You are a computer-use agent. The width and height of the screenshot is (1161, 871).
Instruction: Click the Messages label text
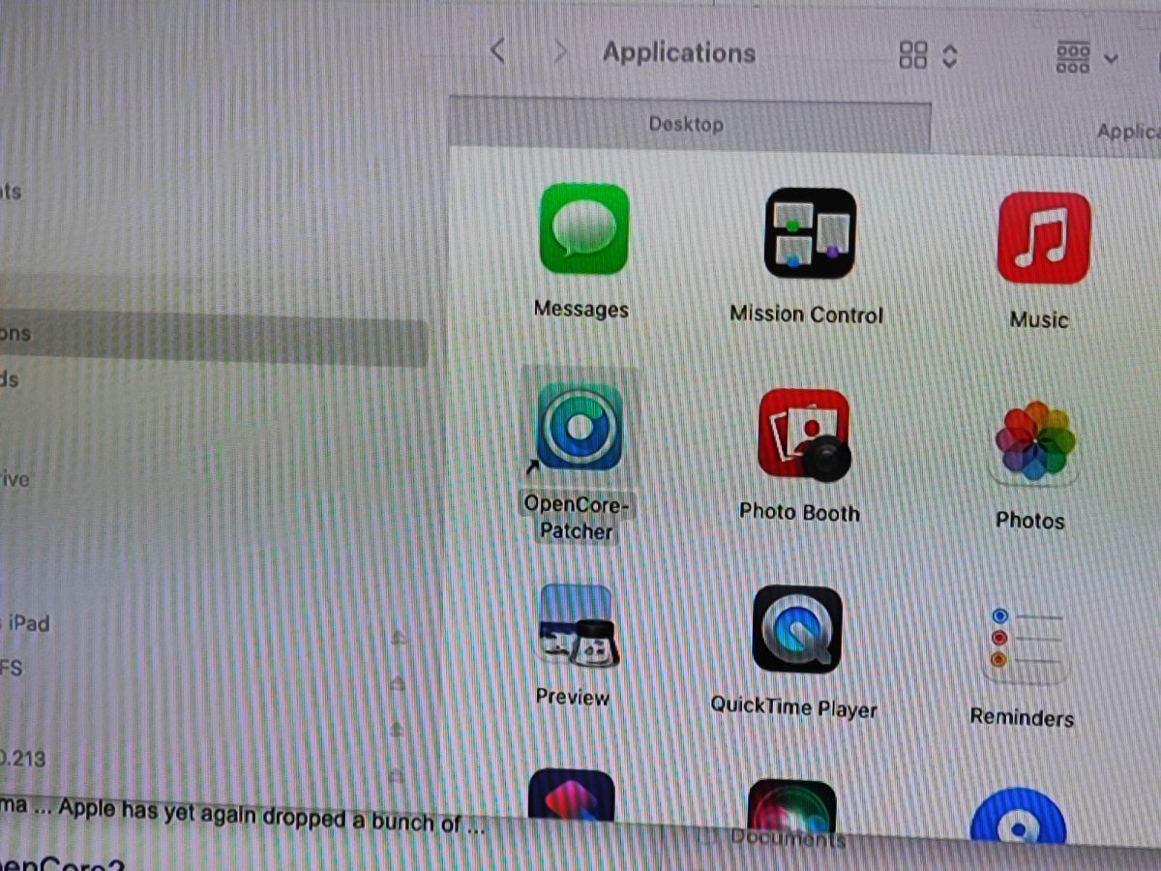[x=581, y=310]
